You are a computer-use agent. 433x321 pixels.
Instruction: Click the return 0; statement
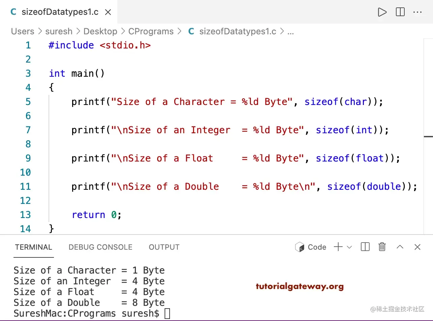[x=96, y=215]
